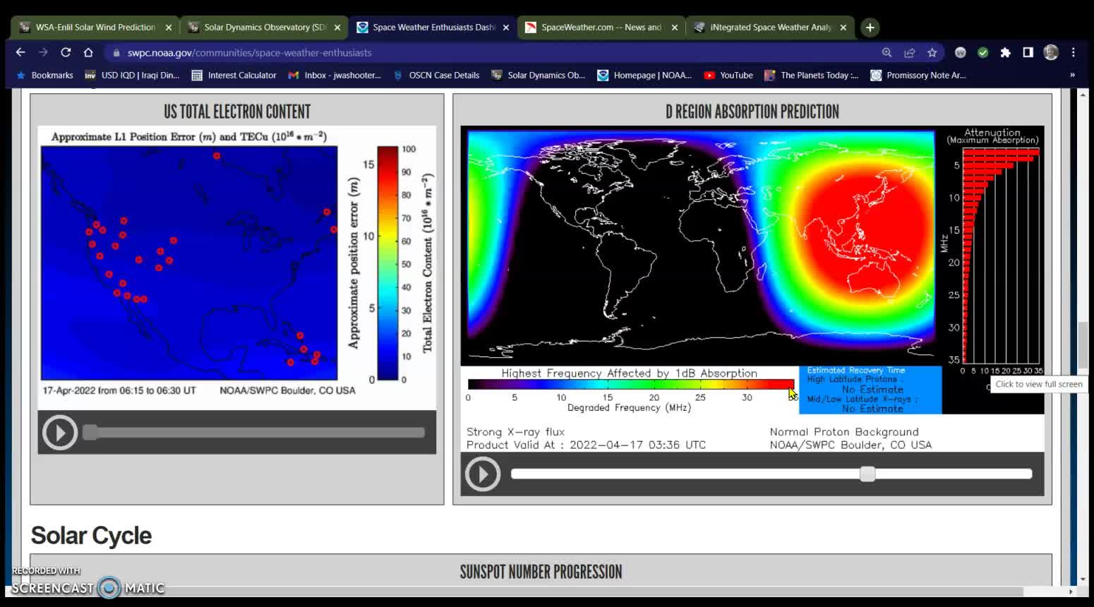This screenshot has height=607, width=1094.
Task: Close the Space Weather Enthusiasts tab
Action: [x=506, y=28]
